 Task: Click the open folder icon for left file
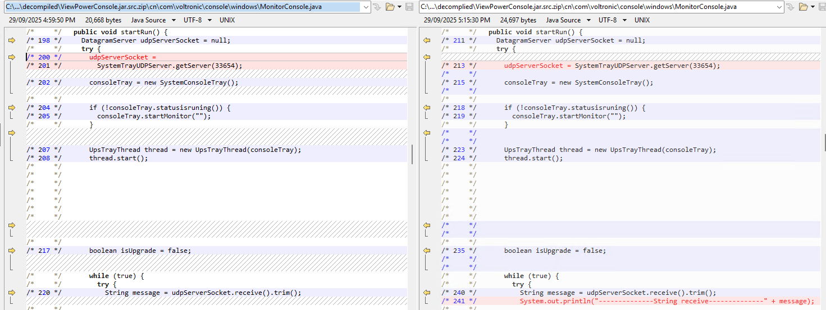[390, 7]
